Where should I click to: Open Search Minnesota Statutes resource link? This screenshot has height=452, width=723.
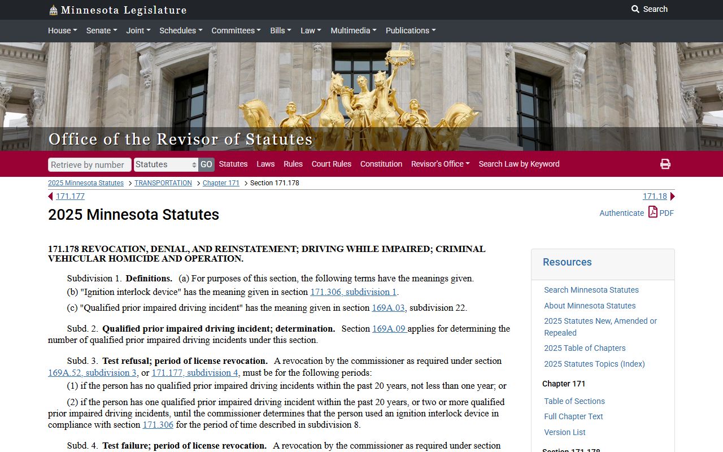point(591,290)
